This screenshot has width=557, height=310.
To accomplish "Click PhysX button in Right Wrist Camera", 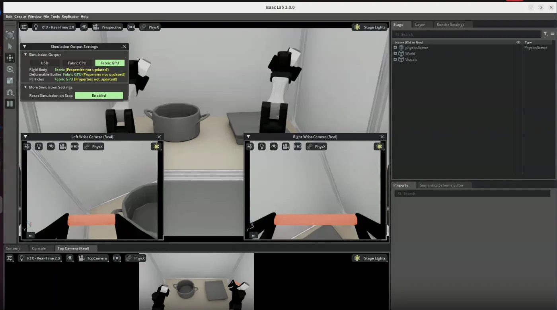I will pyautogui.click(x=316, y=146).
